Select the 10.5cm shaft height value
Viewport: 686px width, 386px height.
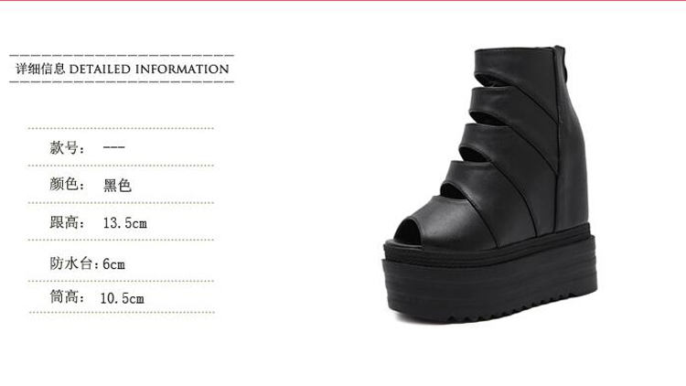(122, 298)
